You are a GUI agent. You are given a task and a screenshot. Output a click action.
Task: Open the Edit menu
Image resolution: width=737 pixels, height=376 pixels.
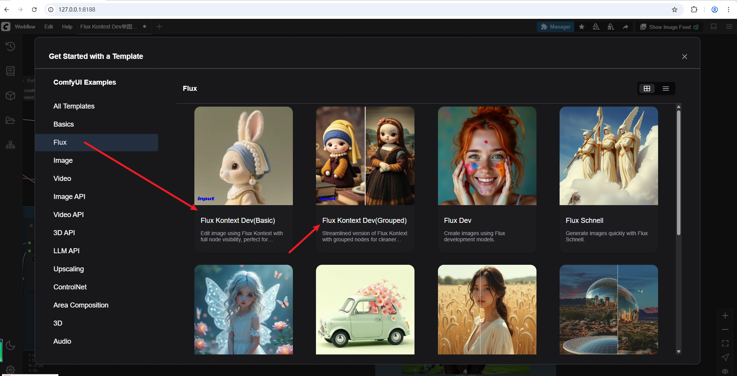[x=48, y=27]
